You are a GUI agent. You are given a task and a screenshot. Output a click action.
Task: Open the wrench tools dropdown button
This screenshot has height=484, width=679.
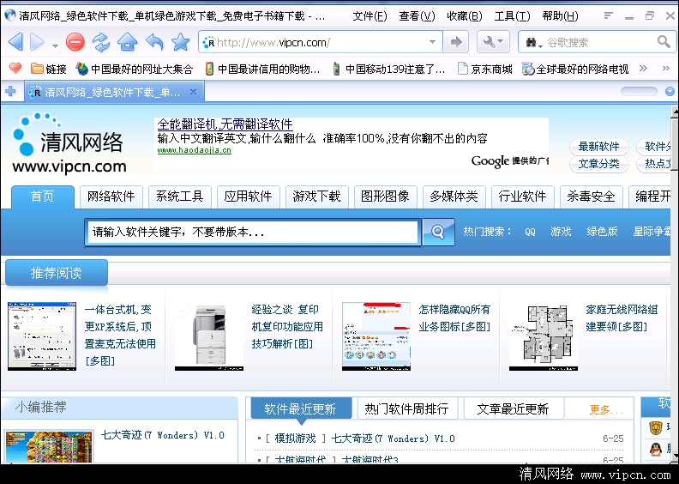(493, 42)
